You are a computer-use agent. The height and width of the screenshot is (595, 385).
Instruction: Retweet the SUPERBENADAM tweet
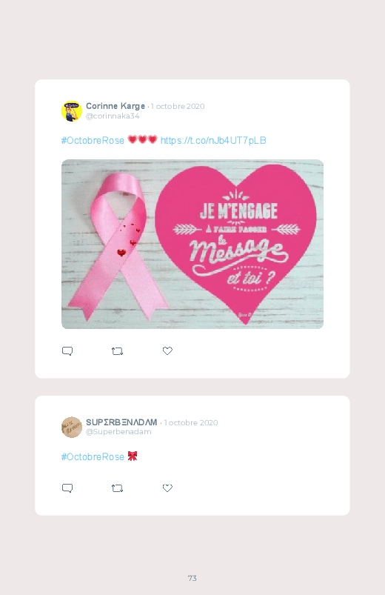point(117,488)
